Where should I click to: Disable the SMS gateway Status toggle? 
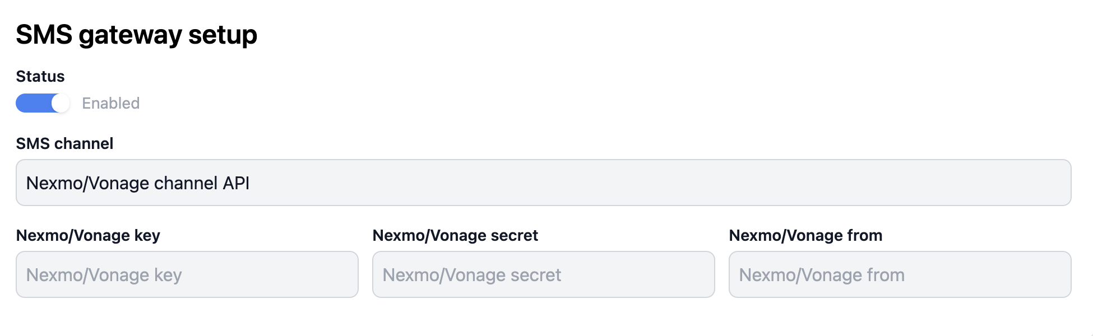click(x=43, y=103)
